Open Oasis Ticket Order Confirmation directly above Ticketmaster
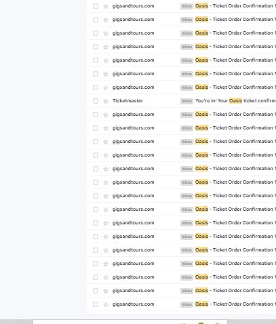Screen dimensions: 276x324 click(235, 87)
